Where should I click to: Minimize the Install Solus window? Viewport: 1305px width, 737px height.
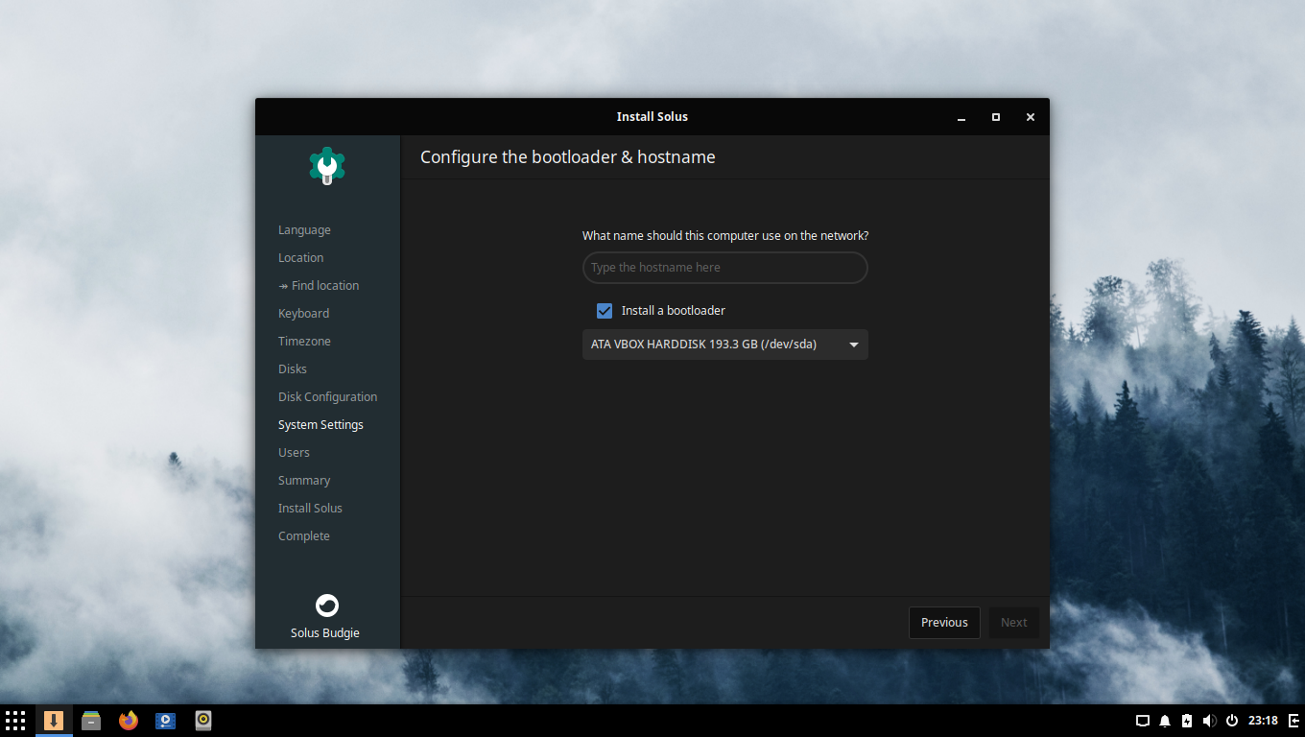pos(961,117)
